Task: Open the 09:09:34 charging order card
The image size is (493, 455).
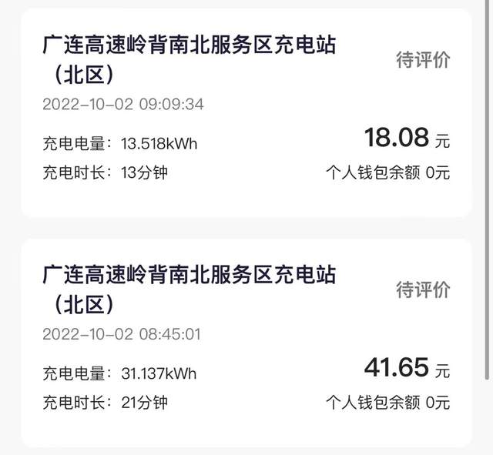Action: click(246, 113)
